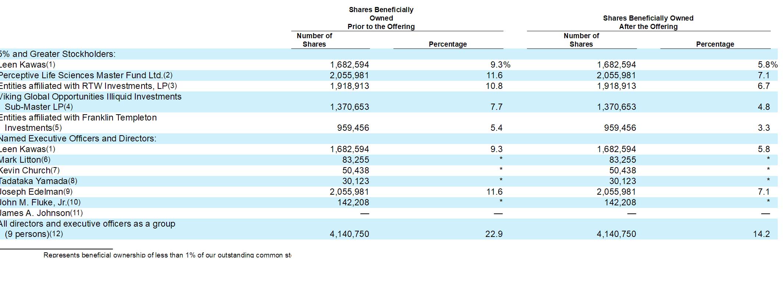Image resolution: width=784 pixels, height=281 pixels.
Task: Select the 7.7 percentage in Viking row
Action: pos(496,107)
